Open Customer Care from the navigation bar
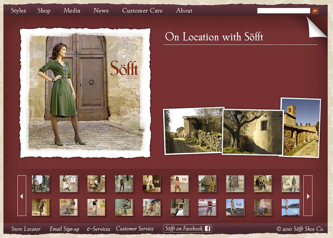 [x=142, y=10]
